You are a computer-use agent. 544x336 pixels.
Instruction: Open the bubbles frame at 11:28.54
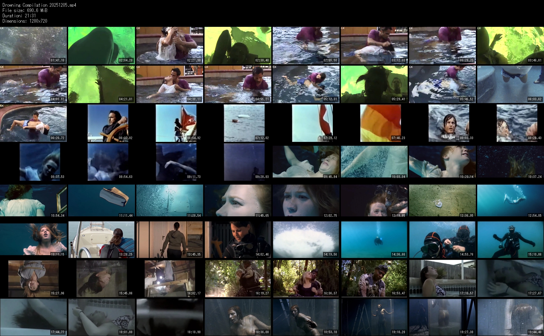tap(170, 201)
